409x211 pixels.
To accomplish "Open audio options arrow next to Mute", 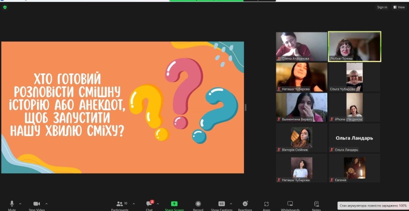I will pyautogui.click(x=20, y=204).
